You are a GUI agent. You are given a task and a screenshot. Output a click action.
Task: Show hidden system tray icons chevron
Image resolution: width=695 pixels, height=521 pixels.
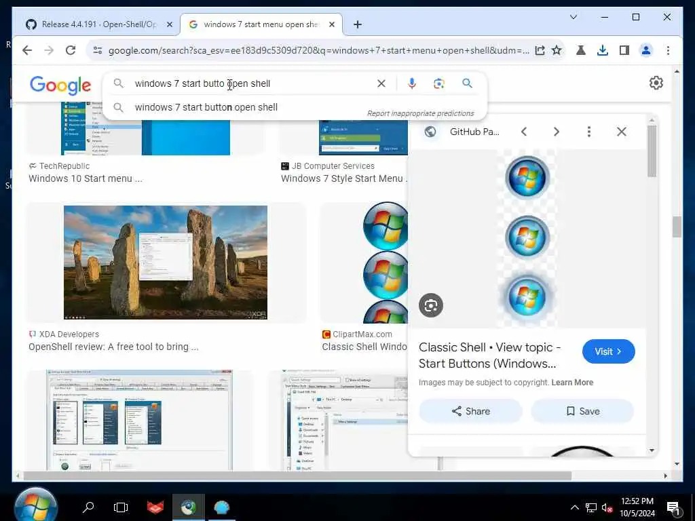point(574,507)
